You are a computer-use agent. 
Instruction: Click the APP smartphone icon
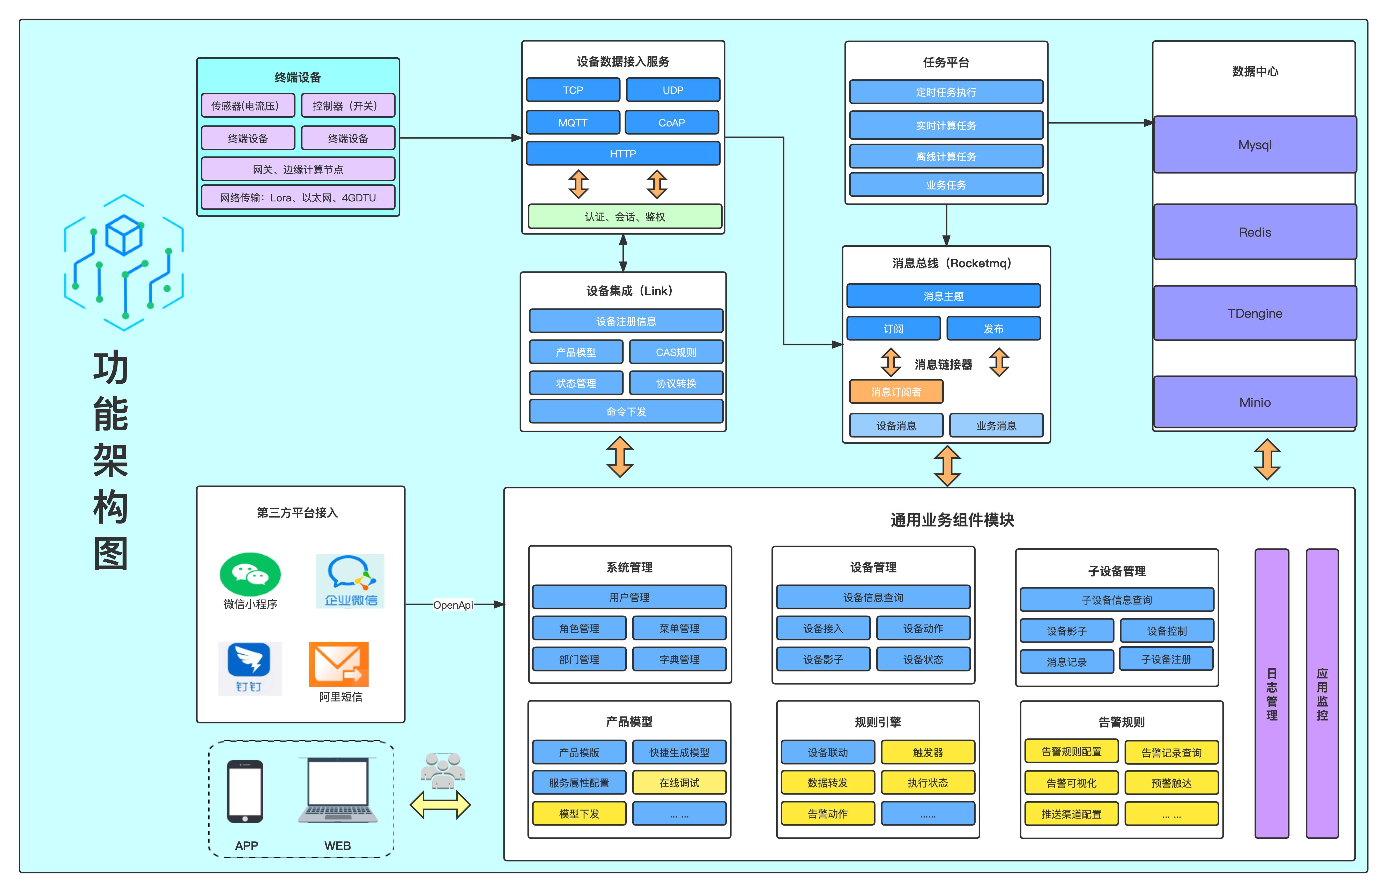(245, 791)
